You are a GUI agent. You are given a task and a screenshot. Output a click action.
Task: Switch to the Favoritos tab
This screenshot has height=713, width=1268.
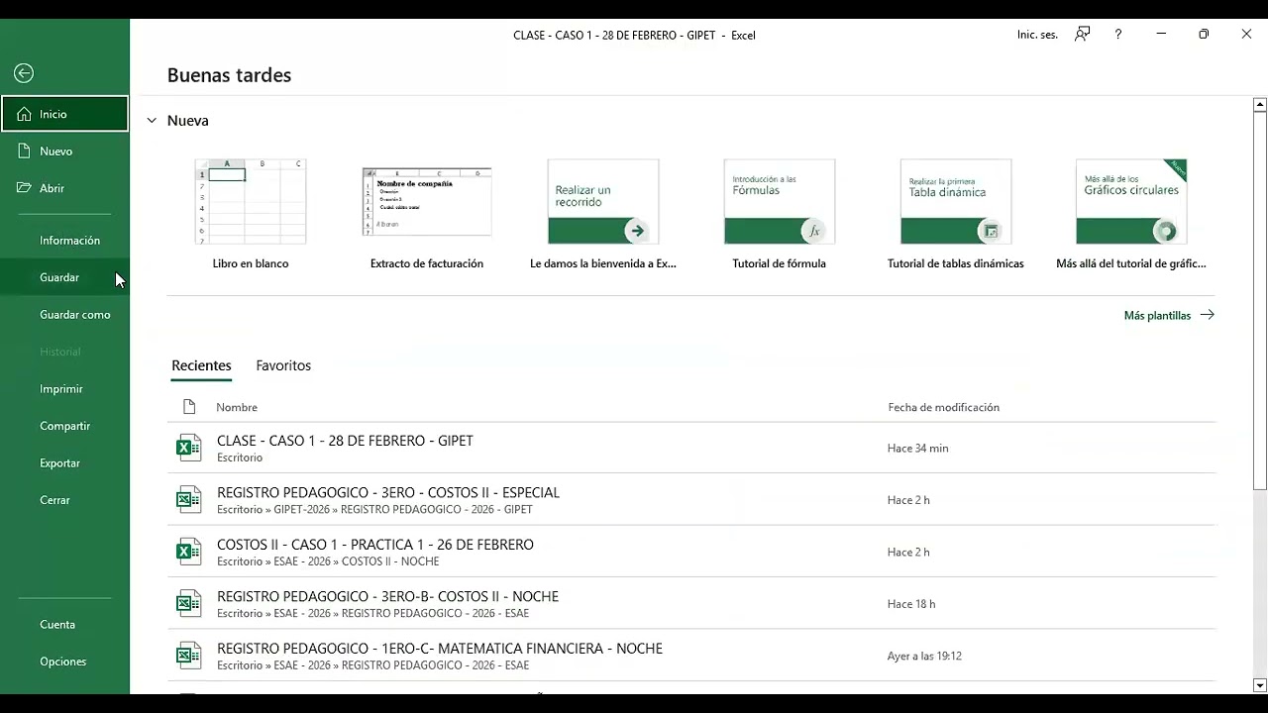283,365
